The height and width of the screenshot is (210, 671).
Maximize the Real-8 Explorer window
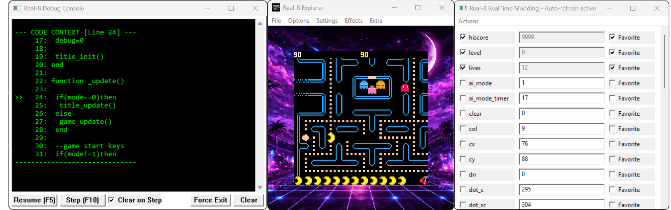pyautogui.click(x=418, y=7)
